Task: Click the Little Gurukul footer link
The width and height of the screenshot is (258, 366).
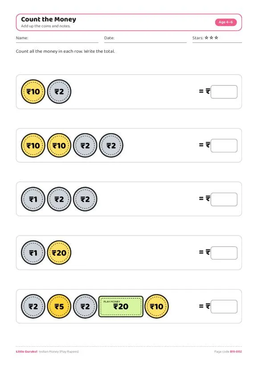Action: [x=27, y=352]
